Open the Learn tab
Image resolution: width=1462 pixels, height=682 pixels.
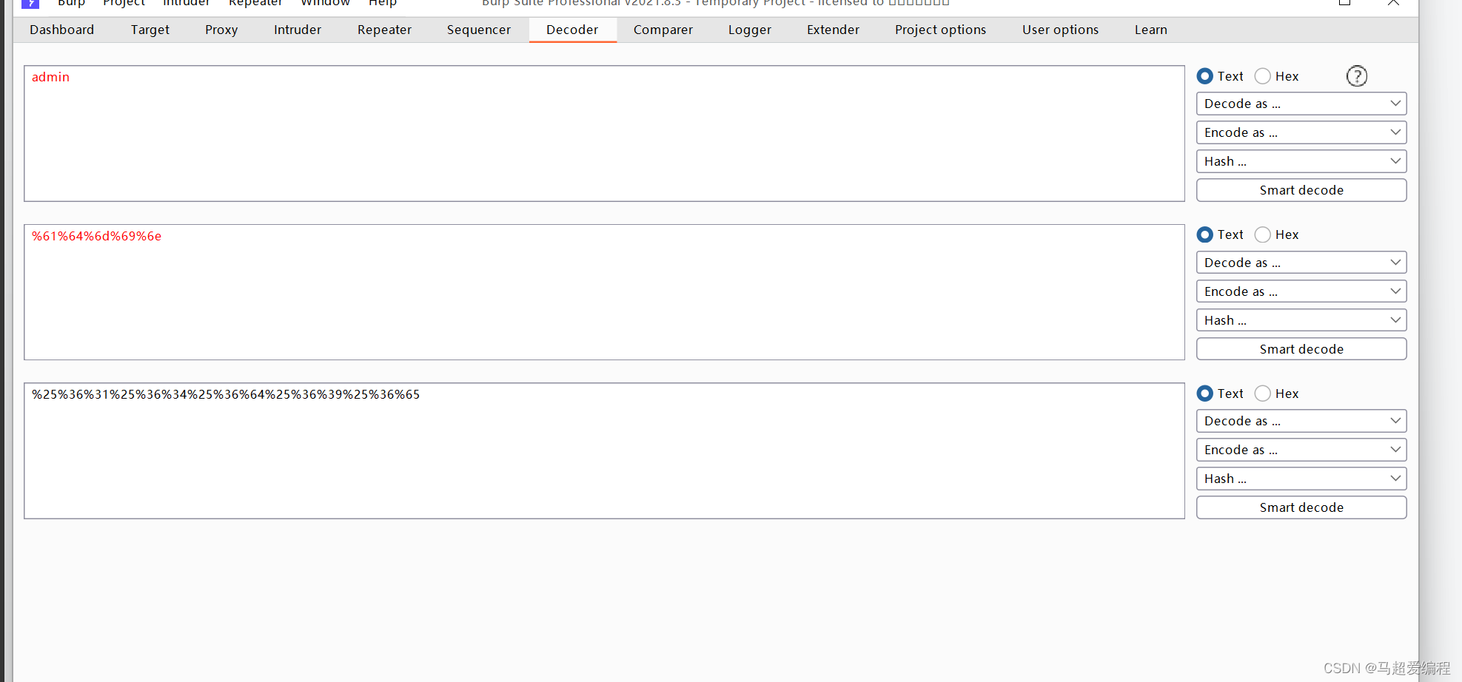coord(1151,30)
